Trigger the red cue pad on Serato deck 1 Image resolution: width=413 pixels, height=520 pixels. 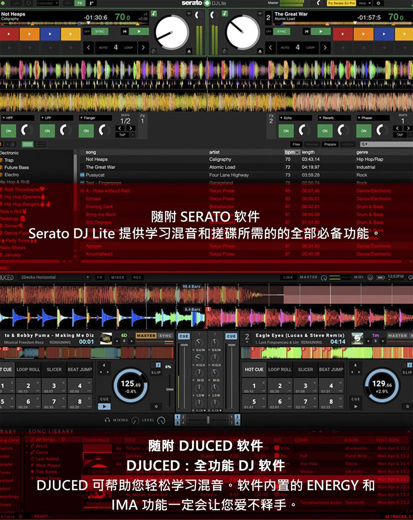(x=9, y=34)
